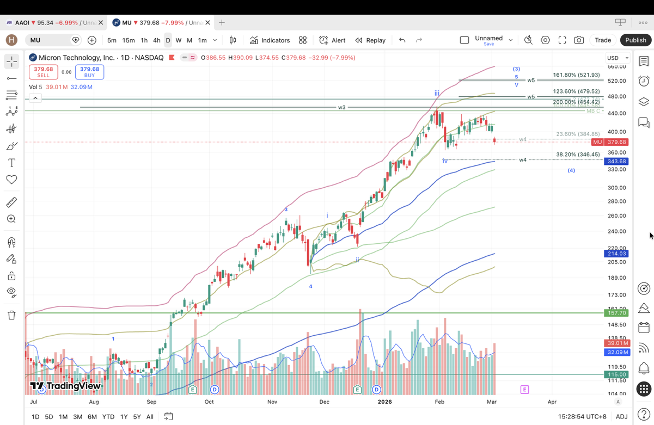Select the 4h timeframe
The width and height of the screenshot is (654, 425).
pyautogui.click(x=156, y=40)
